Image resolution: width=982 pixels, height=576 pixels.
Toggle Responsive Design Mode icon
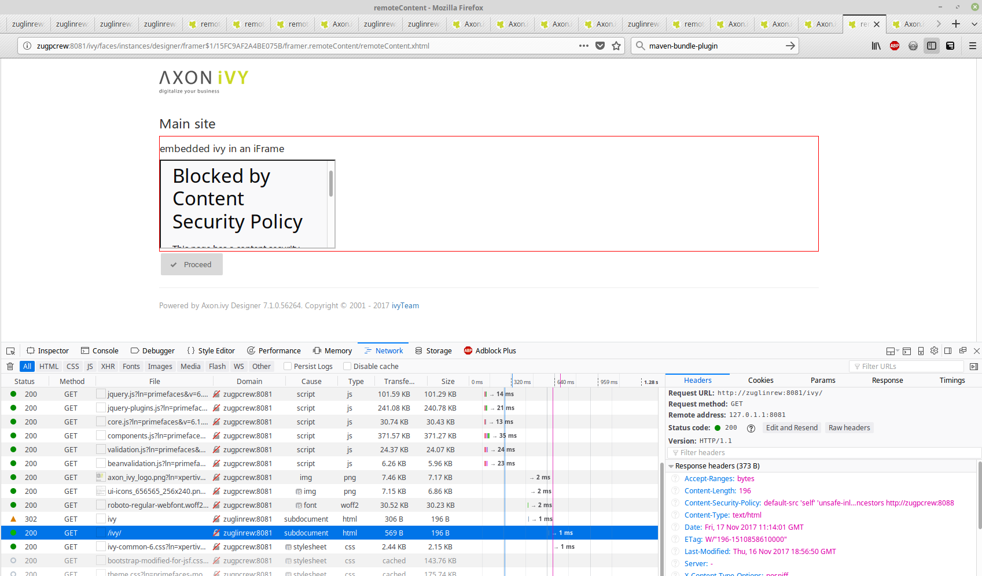[x=921, y=351]
